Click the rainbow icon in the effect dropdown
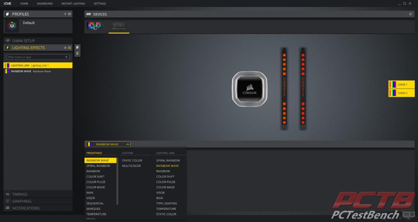Viewport: 418px width, 222px height. [89, 144]
